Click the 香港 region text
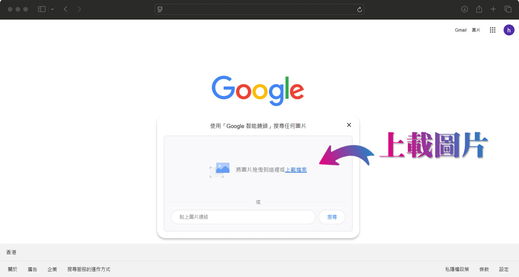This screenshot has width=519, height=277. click(x=11, y=252)
